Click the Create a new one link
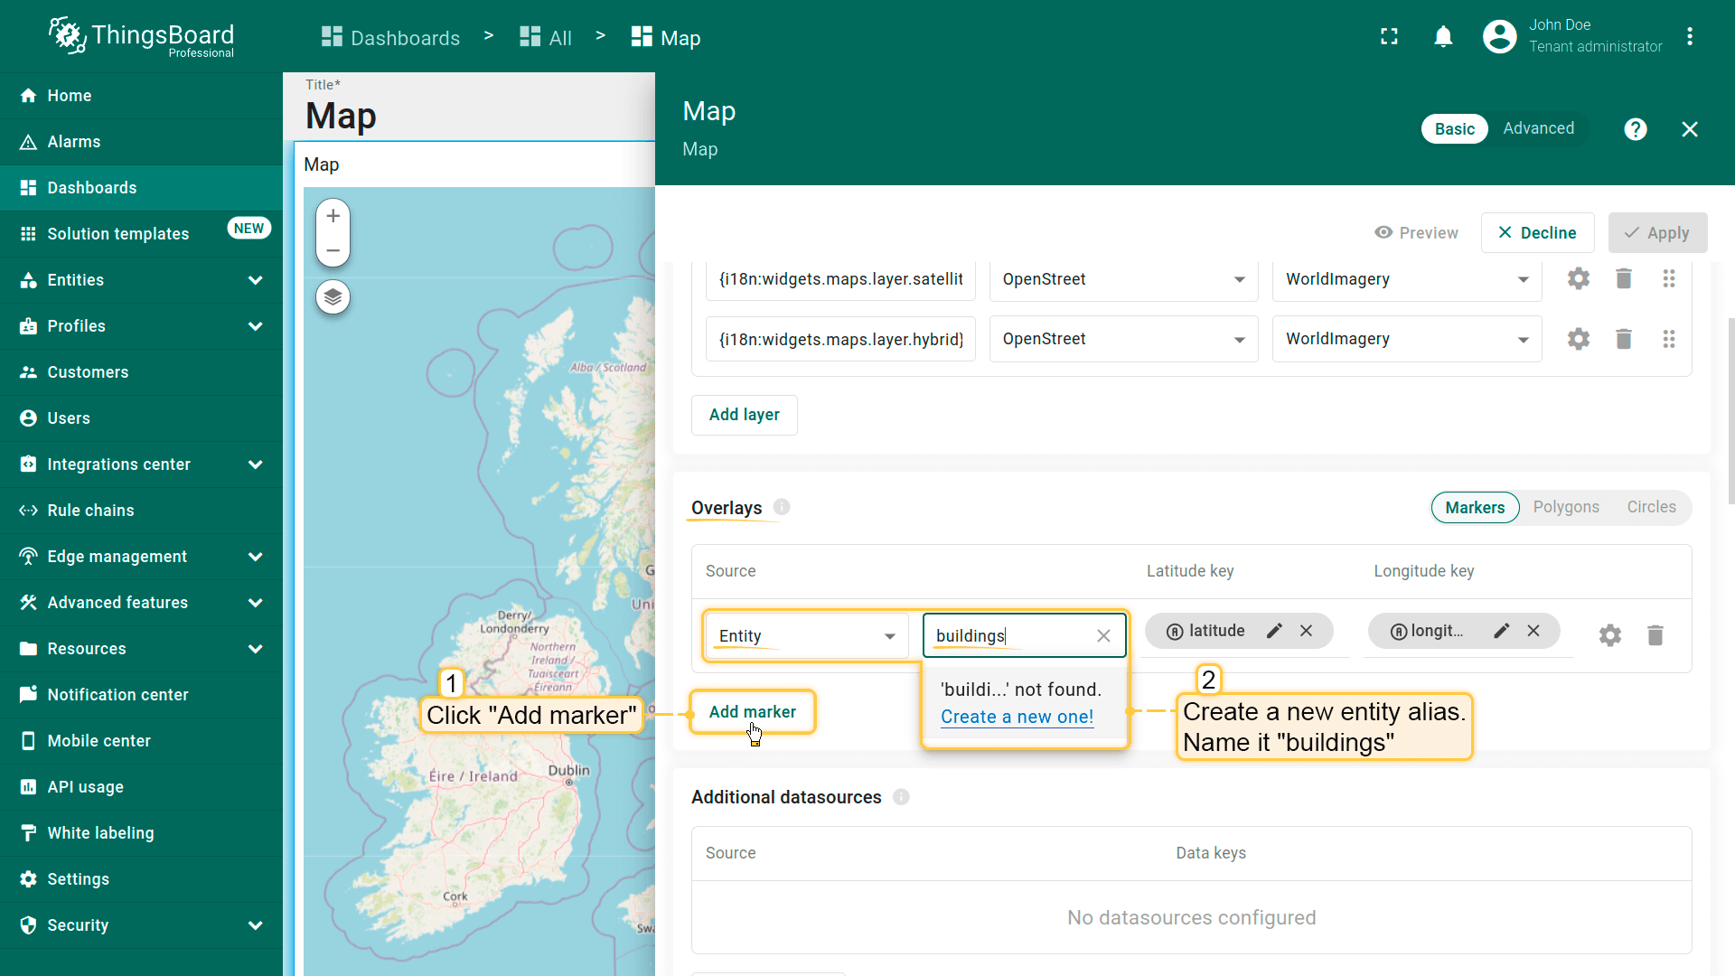The image size is (1735, 976). click(x=1017, y=717)
